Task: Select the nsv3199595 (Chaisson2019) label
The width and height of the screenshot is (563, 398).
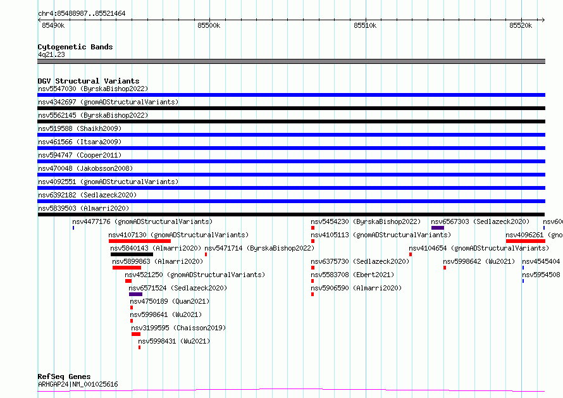Action: point(178,328)
